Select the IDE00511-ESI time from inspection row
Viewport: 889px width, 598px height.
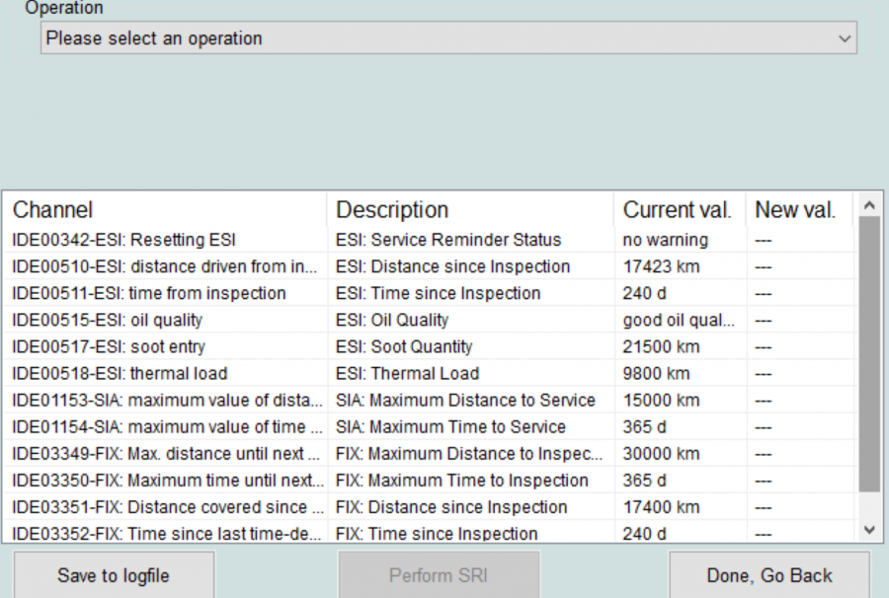click(166, 293)
